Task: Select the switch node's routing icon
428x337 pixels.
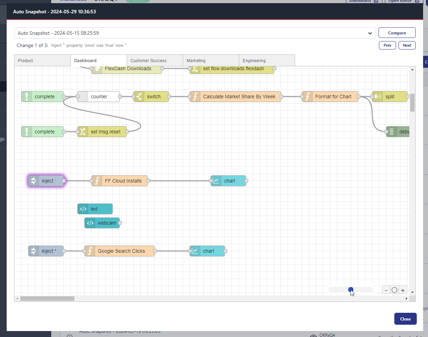Action: pos(139,96)
